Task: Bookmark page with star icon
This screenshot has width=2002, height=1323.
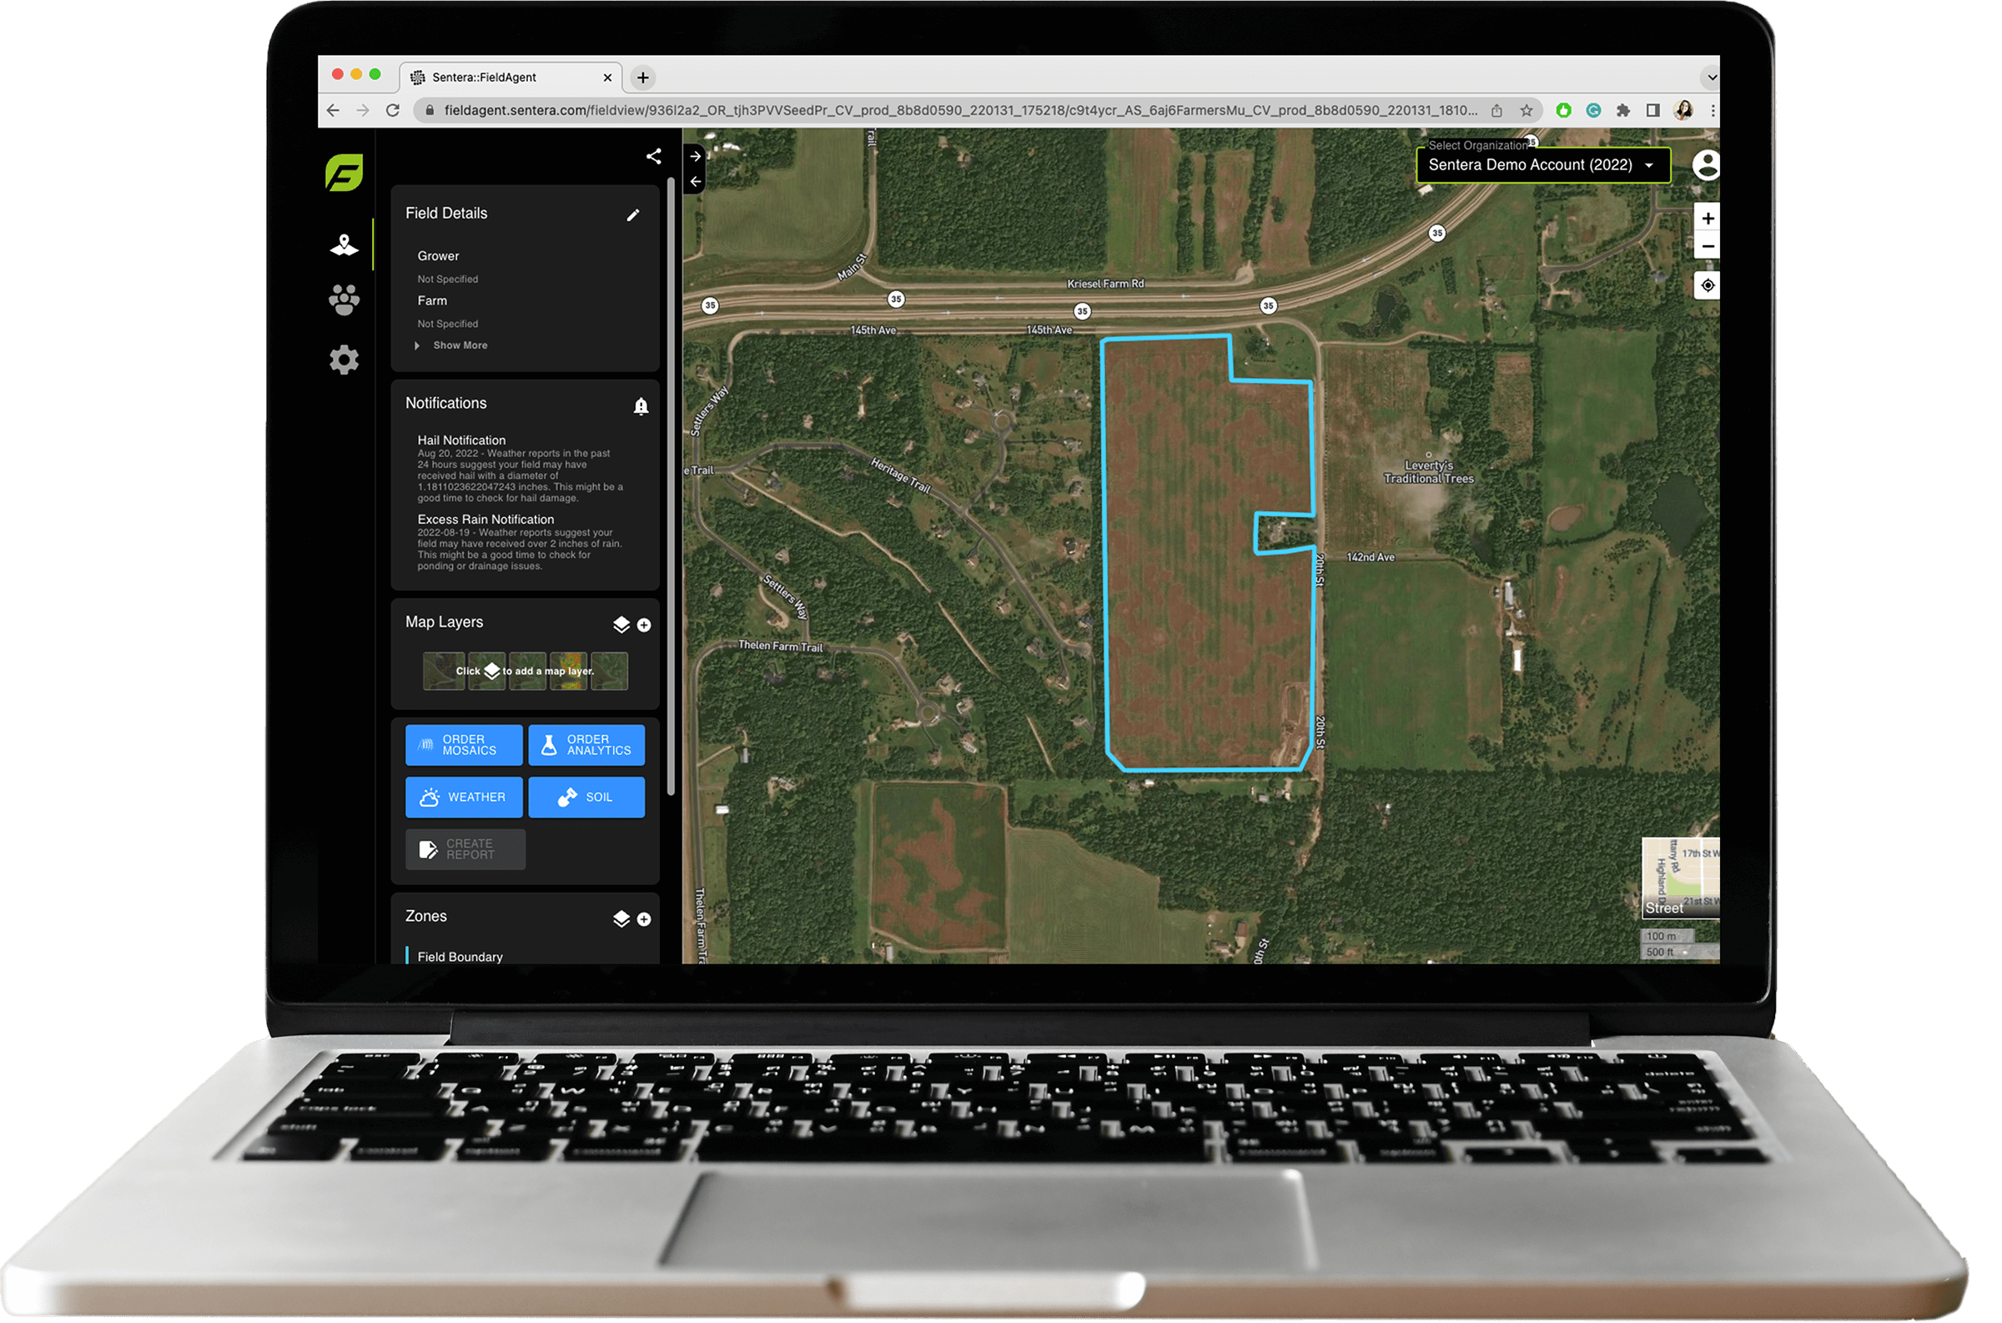Action: tap(1527, 111)
